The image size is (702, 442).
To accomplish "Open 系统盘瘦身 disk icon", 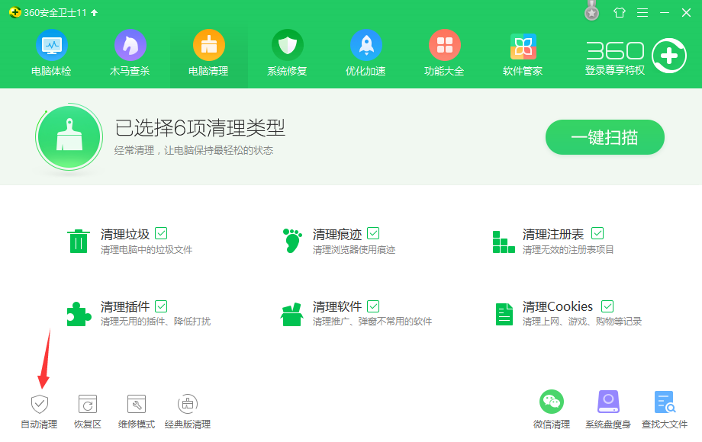I will tap(608, 402).
